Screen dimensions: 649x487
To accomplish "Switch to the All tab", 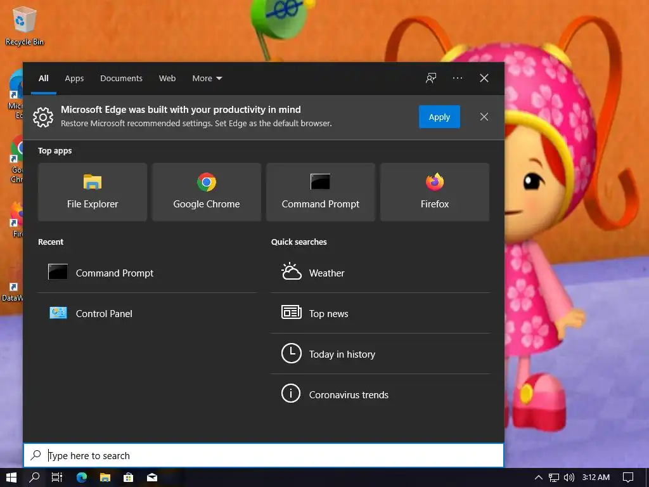I will 44,78.
